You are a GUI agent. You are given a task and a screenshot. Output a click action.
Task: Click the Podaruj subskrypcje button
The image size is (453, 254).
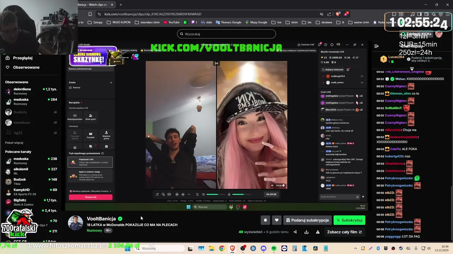307,220
